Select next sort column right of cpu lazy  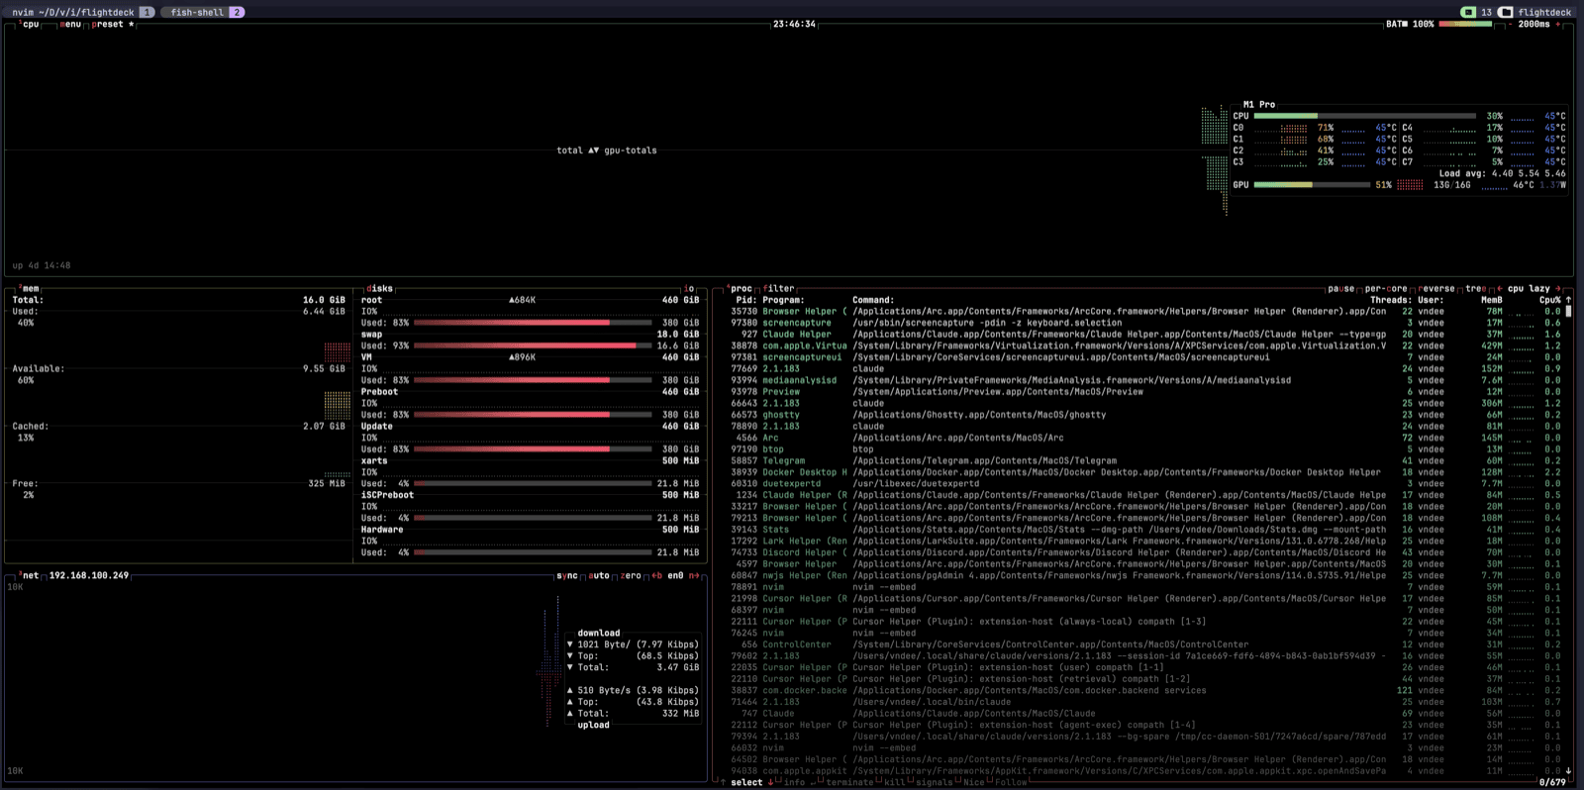point(1557,289)
